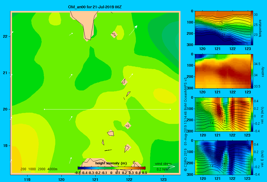
Task: Click longitude label '123' under the main map
Action: tap(163, 179)
